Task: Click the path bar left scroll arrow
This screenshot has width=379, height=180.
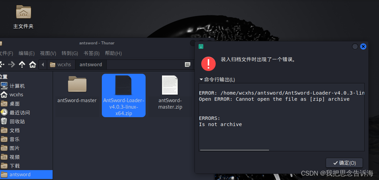Action: (43, 65)
